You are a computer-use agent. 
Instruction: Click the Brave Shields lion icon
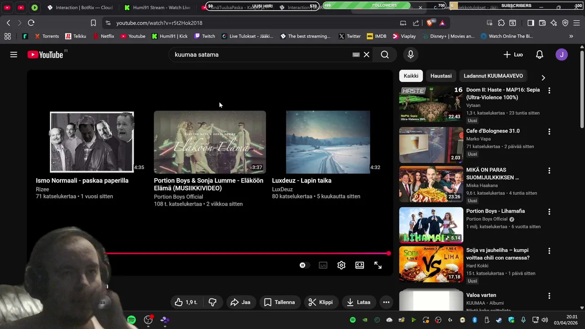(430, 23)
